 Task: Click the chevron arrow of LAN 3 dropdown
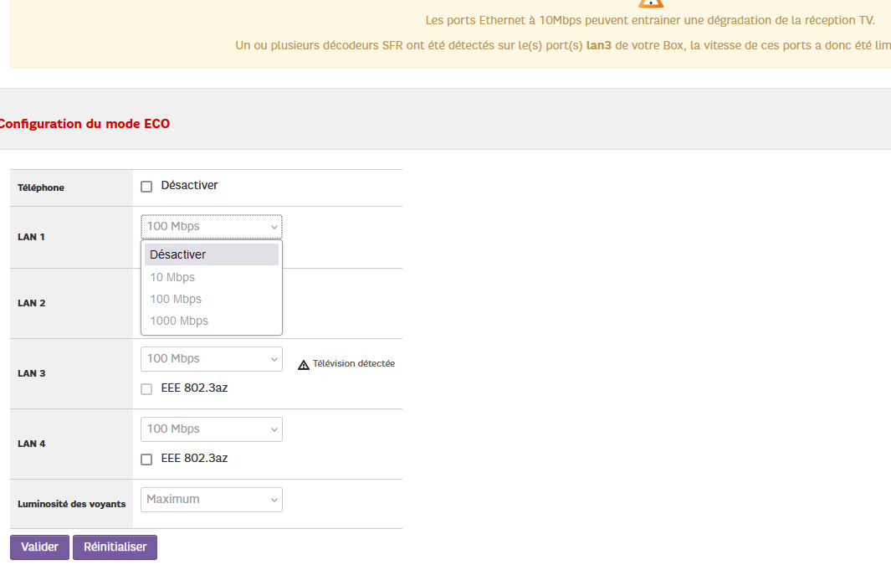tap(274, 359)
